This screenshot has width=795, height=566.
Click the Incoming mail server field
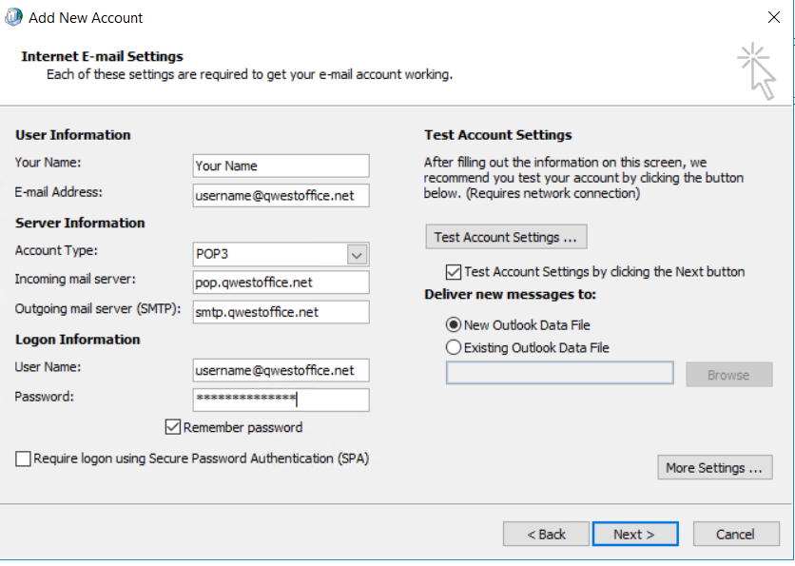280,283
